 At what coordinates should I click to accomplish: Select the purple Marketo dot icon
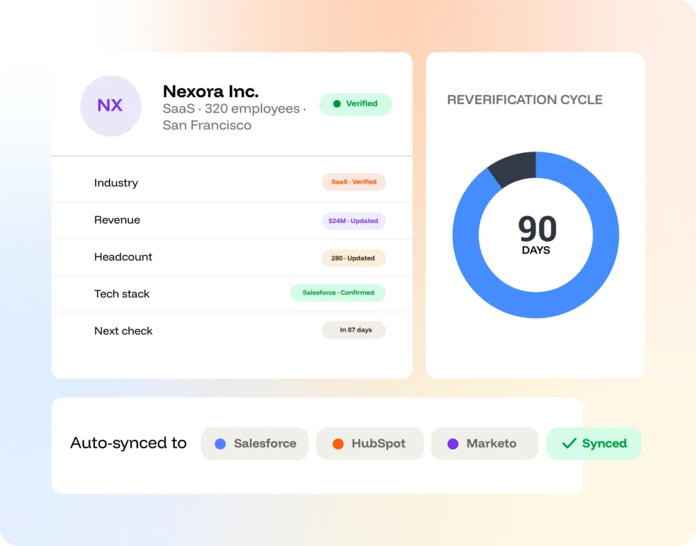453,443
